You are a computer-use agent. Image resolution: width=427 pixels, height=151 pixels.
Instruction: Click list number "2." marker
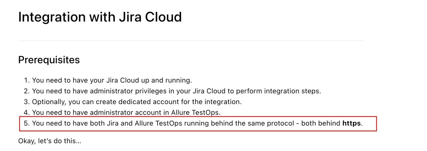(x=27, y=91)
